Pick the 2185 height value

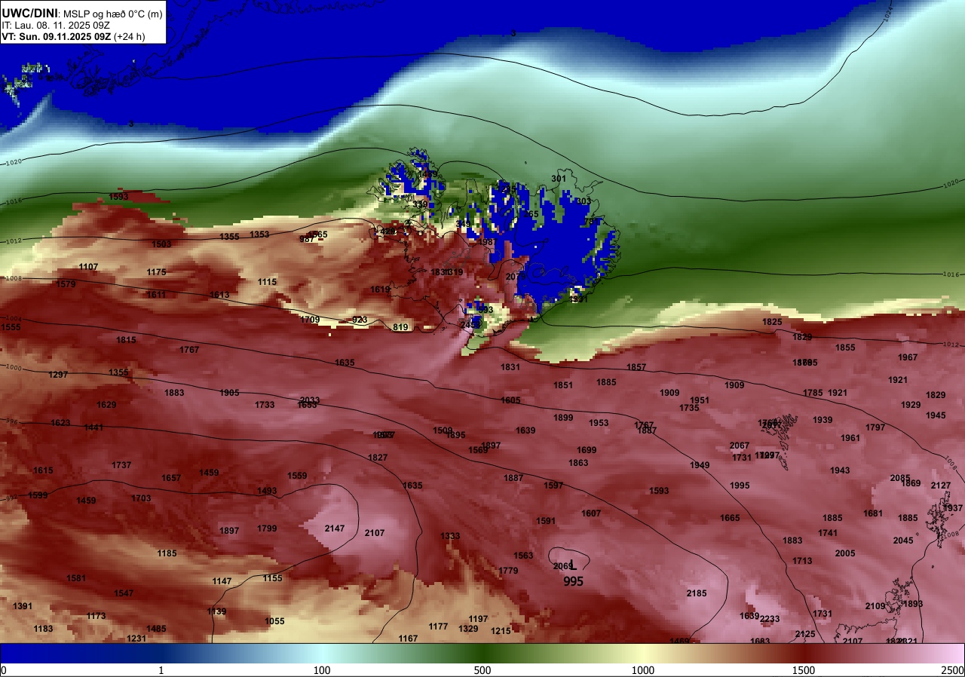coord(697,593)
